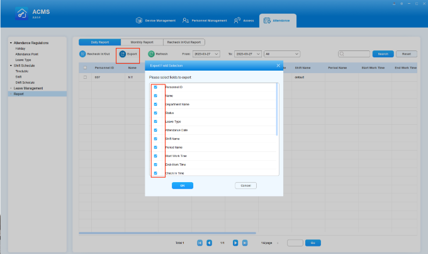The image size is (428, 254).
Task: Go to the Access module
Action: pos(244,21)
